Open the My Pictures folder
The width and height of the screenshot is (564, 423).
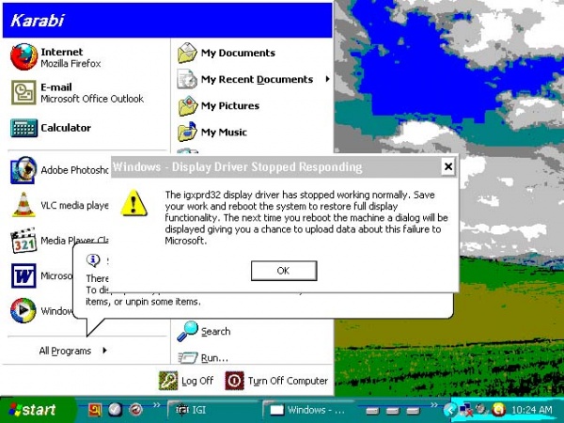pyautogui.click(x=219, y=105)
